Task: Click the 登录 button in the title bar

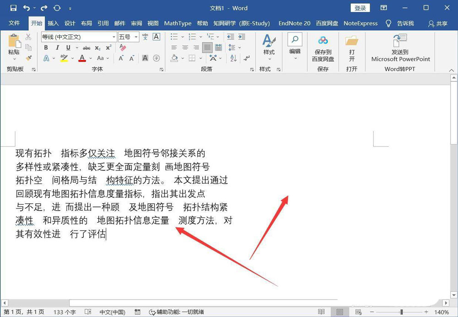Action: (x=360, y=8)
